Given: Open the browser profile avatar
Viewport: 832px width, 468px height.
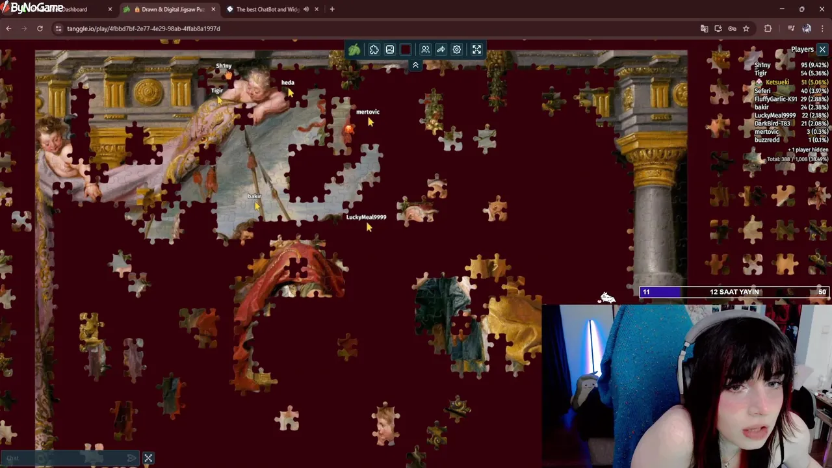Looking at the screenshot, I should point(807,29).
